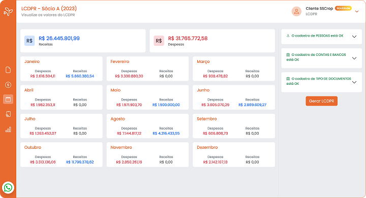Click Março despesas R$ 938.478,82

215,76
